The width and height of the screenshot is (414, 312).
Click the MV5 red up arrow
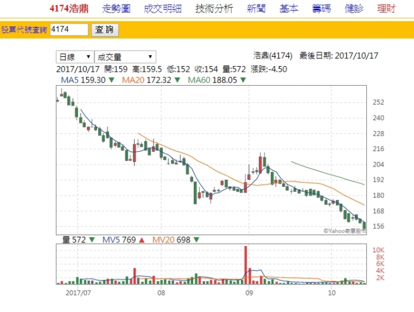click(x=142, y=240)
